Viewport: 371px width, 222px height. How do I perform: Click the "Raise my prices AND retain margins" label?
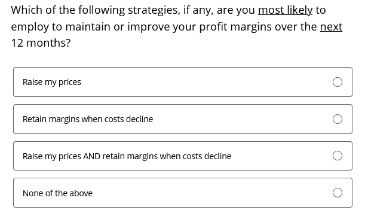click(127, 156)
